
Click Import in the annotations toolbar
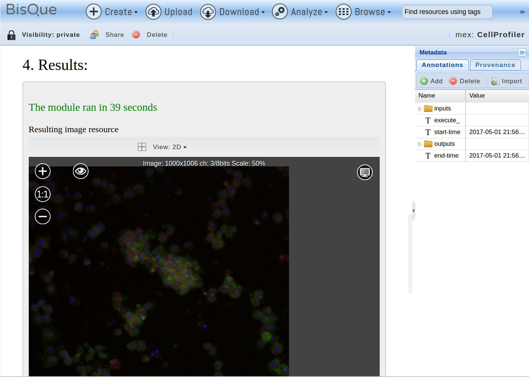[507, 81]
